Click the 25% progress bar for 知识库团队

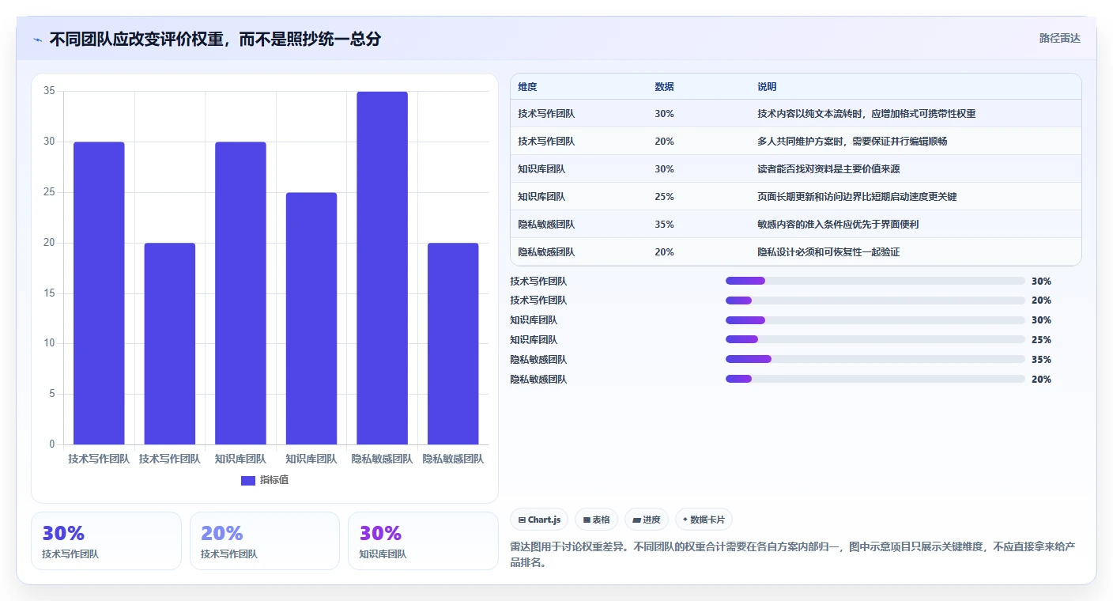tap(875, 339)
